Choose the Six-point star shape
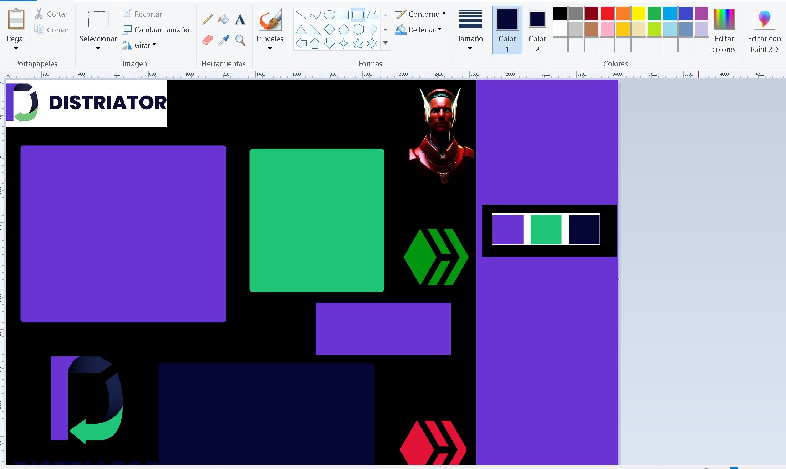 pyautogui.click(x=372, y=43)
